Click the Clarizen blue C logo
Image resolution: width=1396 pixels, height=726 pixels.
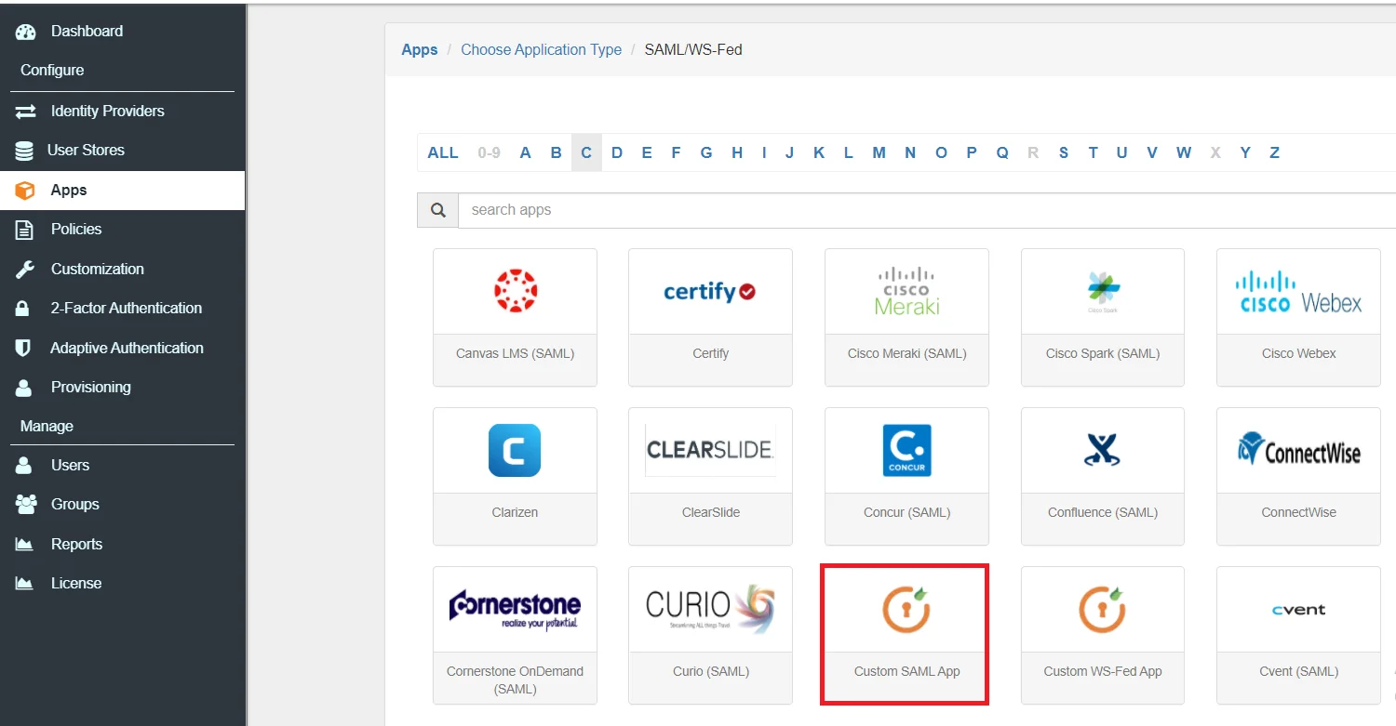tap(515, 451)
